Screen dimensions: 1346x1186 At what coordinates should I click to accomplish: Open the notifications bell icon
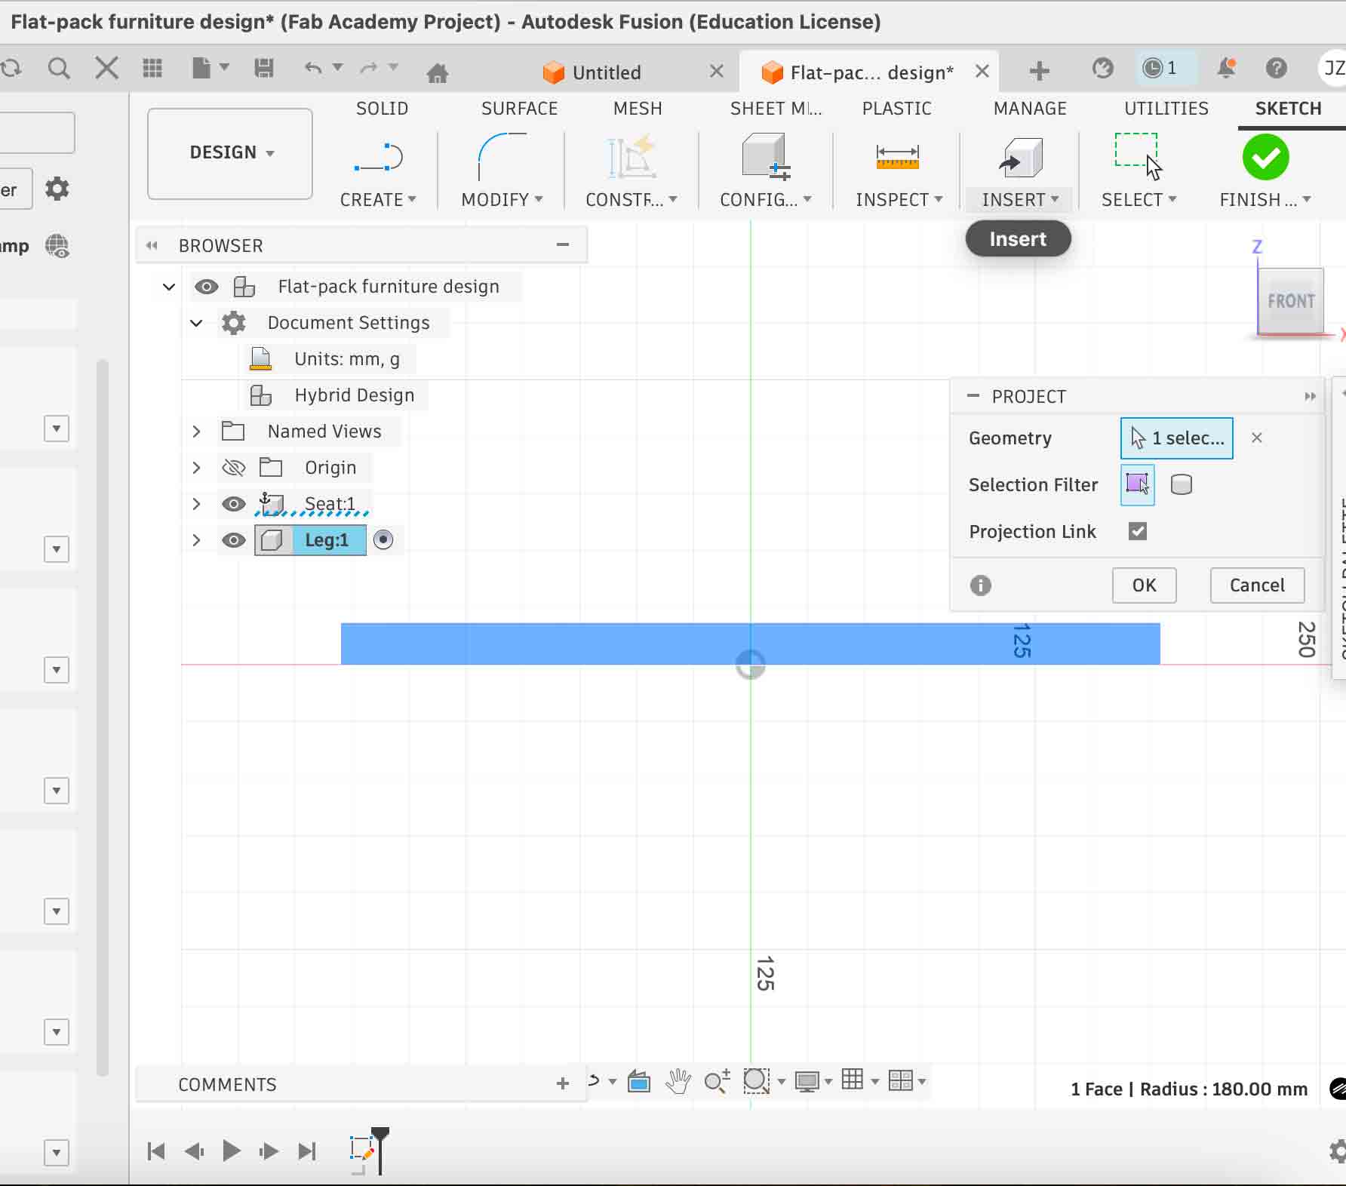[1227, 69]
